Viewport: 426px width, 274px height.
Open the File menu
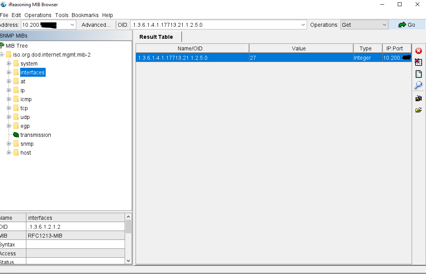(4, 15)
